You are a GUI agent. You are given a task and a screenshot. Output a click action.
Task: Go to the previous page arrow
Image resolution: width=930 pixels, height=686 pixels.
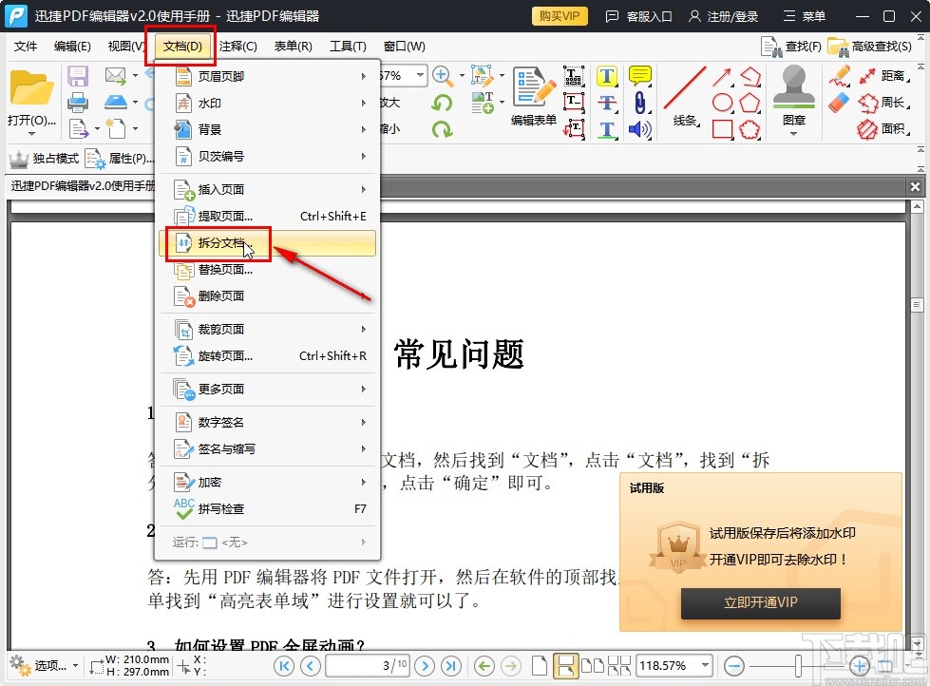[x=311, y=666]
